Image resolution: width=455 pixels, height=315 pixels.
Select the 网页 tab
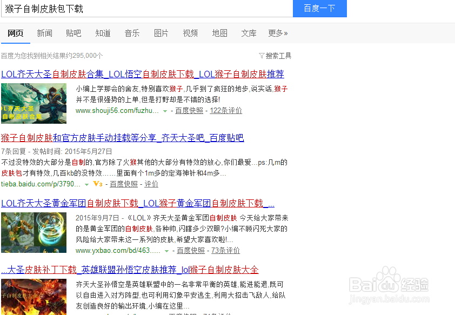(x=15, y=33)
